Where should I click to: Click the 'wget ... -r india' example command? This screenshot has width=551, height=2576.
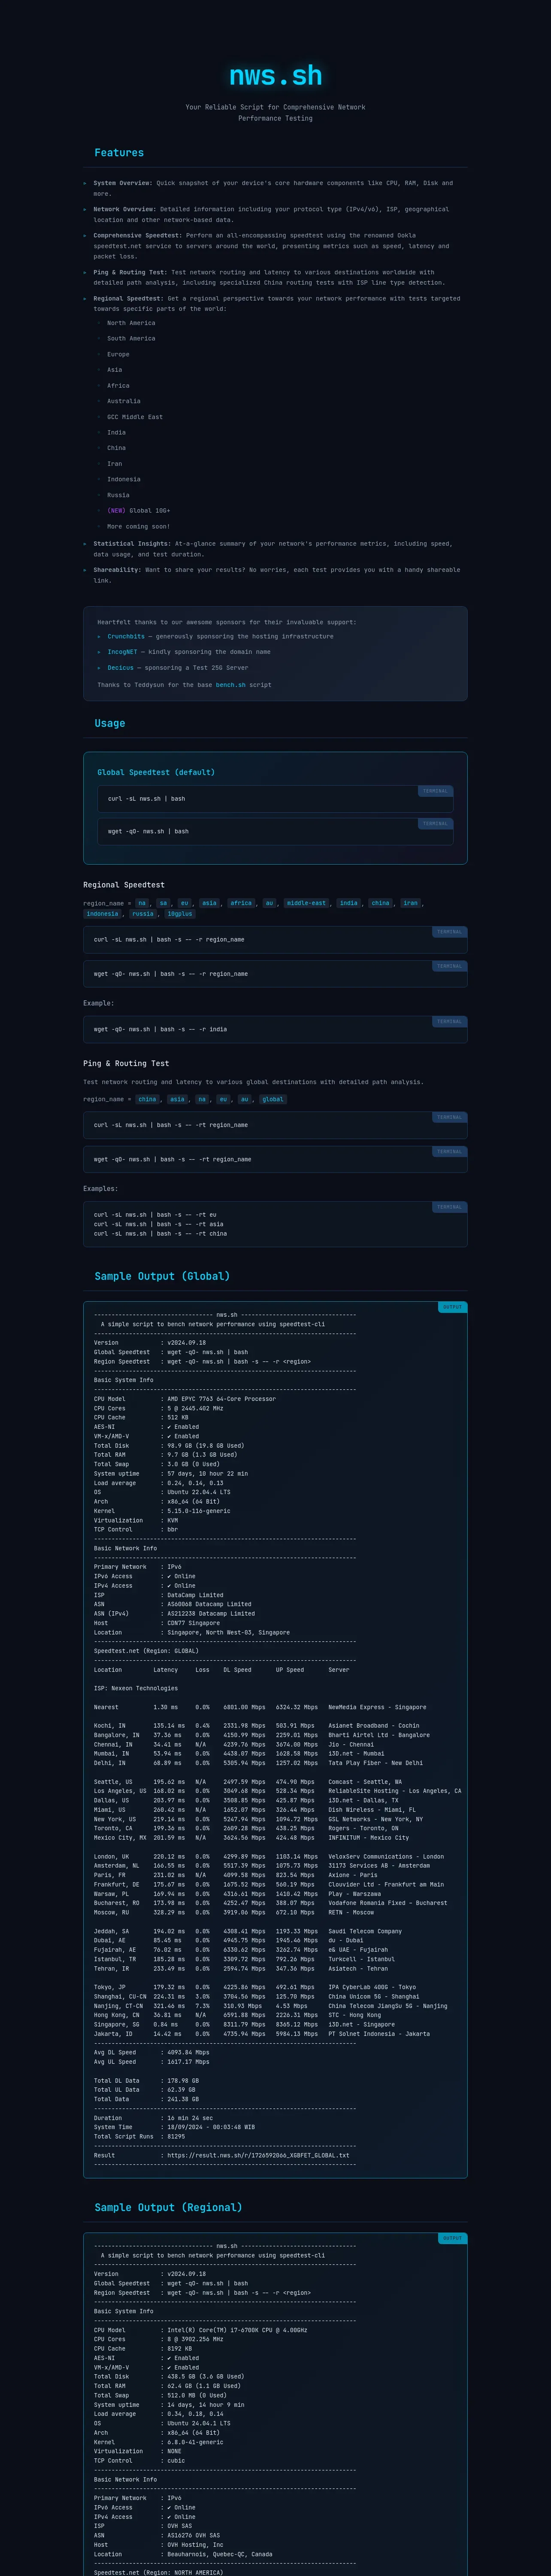(x=275, y=1029)
